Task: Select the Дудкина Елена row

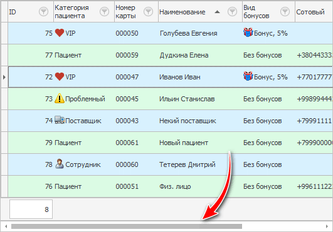Action: click(171, 55)
